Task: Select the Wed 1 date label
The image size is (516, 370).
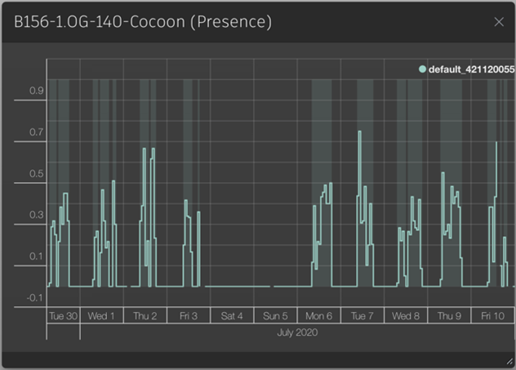Action: point(101,316)
